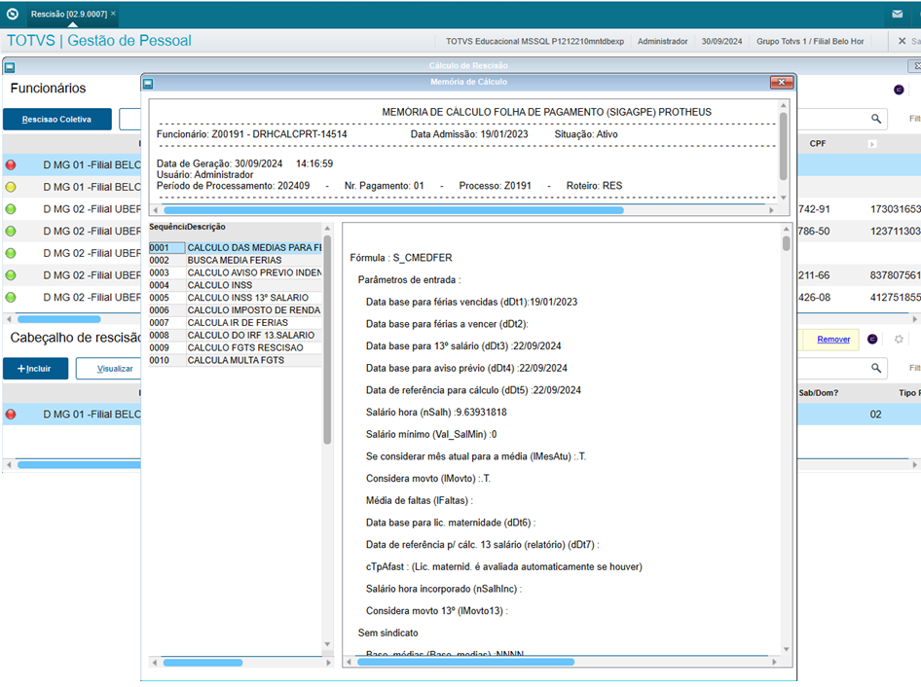This screenshot has height=687, width=921.
Task: Click the purple round icon beside Remover
Action: 872,339
